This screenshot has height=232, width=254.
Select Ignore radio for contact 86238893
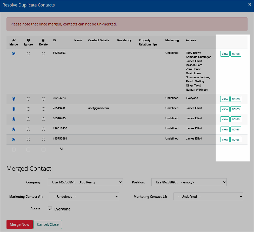tap(28, 54)
